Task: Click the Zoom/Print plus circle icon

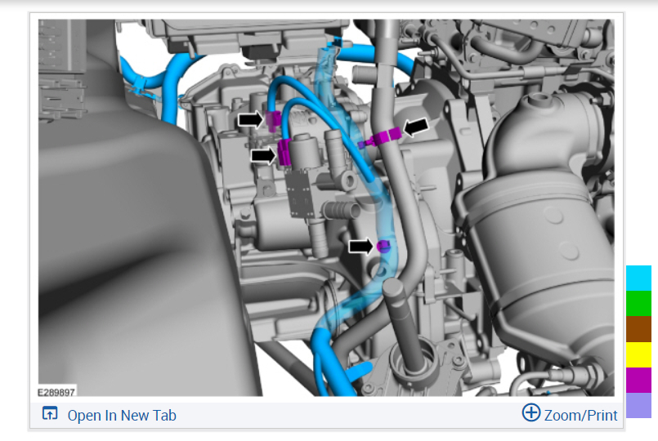Action: pyautogui.click(x=530, y=412)
